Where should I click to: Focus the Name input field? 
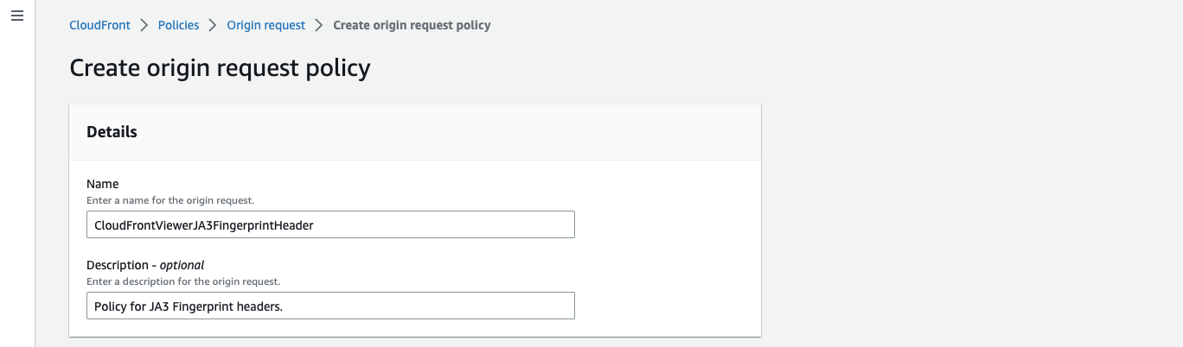coord(330,224)
